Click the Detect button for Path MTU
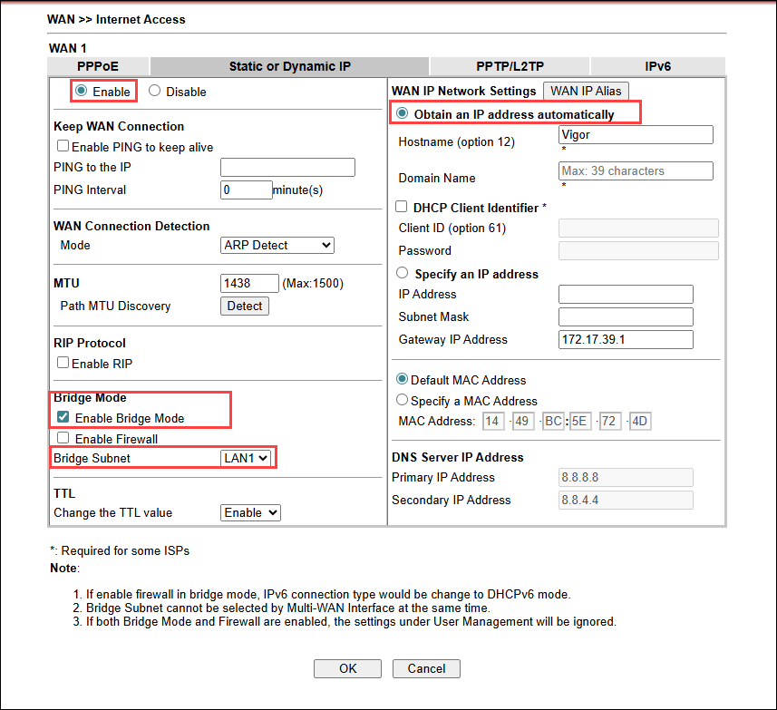The height and width of the screenshot is (710, 777). (245, 306)
